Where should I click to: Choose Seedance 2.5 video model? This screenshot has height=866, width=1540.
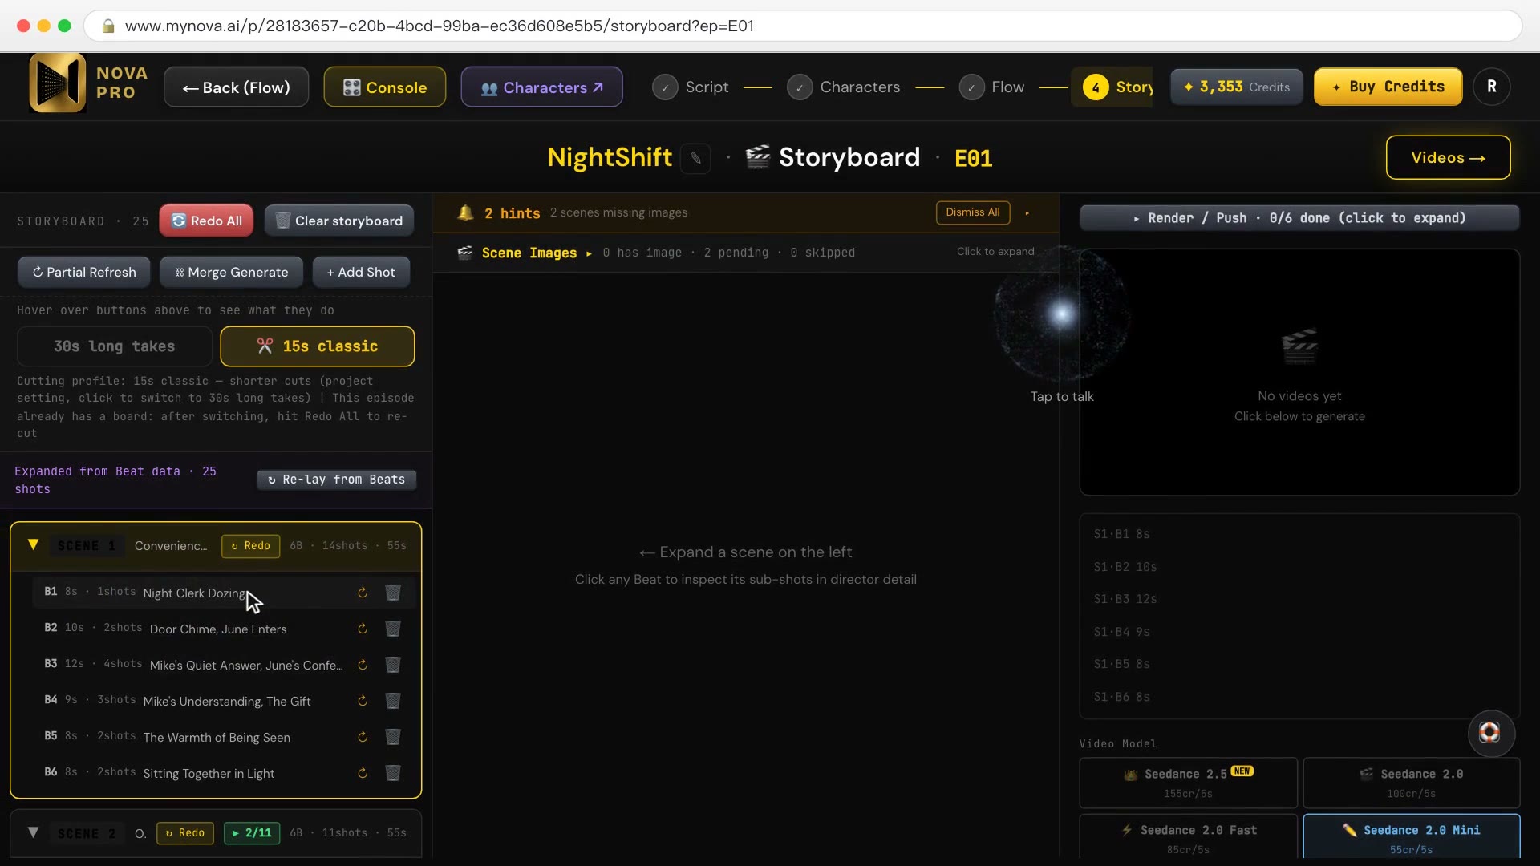(x=1188, y=783)
